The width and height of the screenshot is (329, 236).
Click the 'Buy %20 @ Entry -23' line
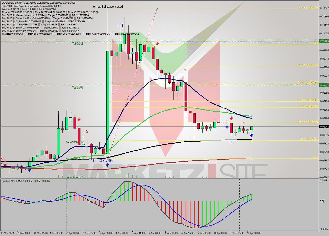coord(40,27)
